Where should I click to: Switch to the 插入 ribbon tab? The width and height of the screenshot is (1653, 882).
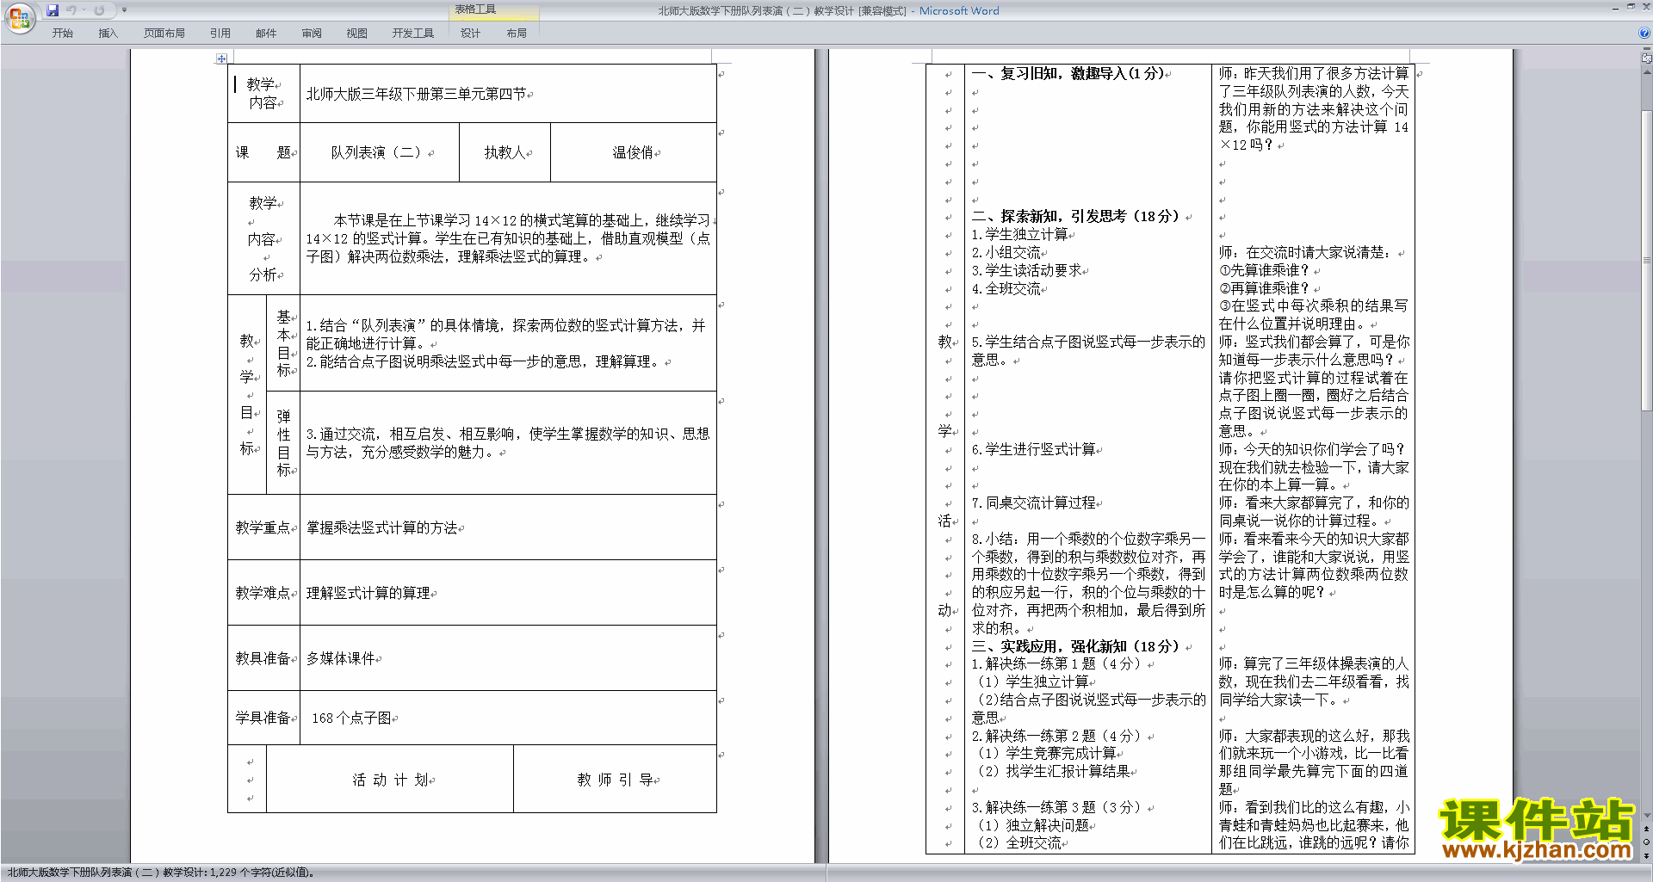pyautogui.click(x=108, y=34)
